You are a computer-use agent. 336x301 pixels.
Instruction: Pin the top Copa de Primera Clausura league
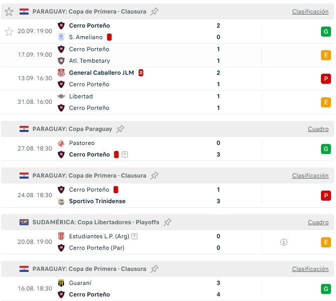coord(154,12)
